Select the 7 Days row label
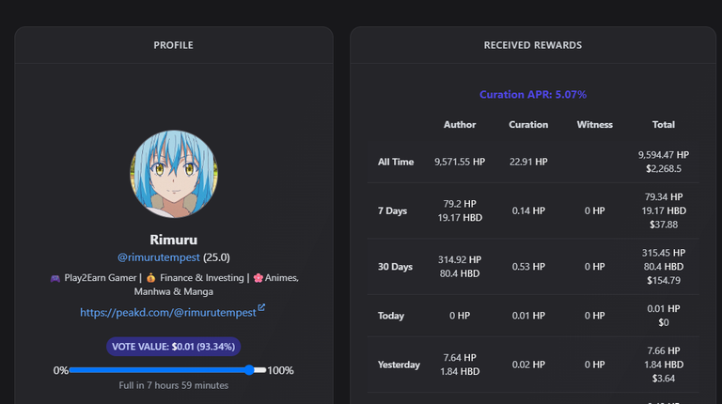Image resolution: width=722 pixels, height=404 pixels. coord(392,210)
